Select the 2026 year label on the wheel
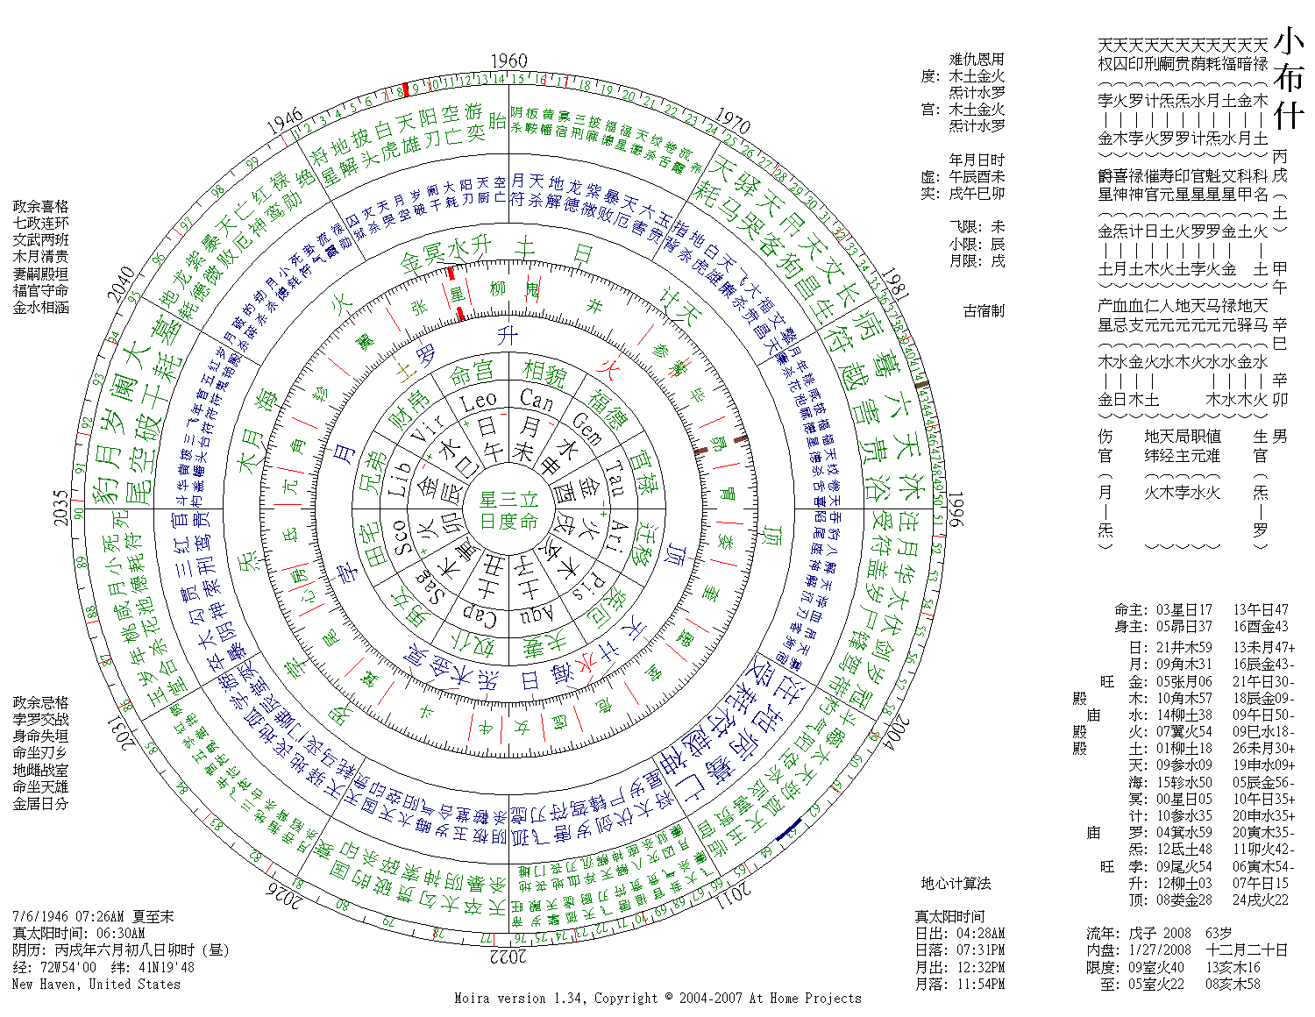Image resolution: width=1315 pixels, height=1017 pixels. [285, 894]
